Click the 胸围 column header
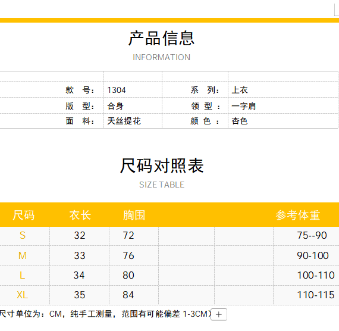This screenshot has height=331, width=339. (134, 215)
